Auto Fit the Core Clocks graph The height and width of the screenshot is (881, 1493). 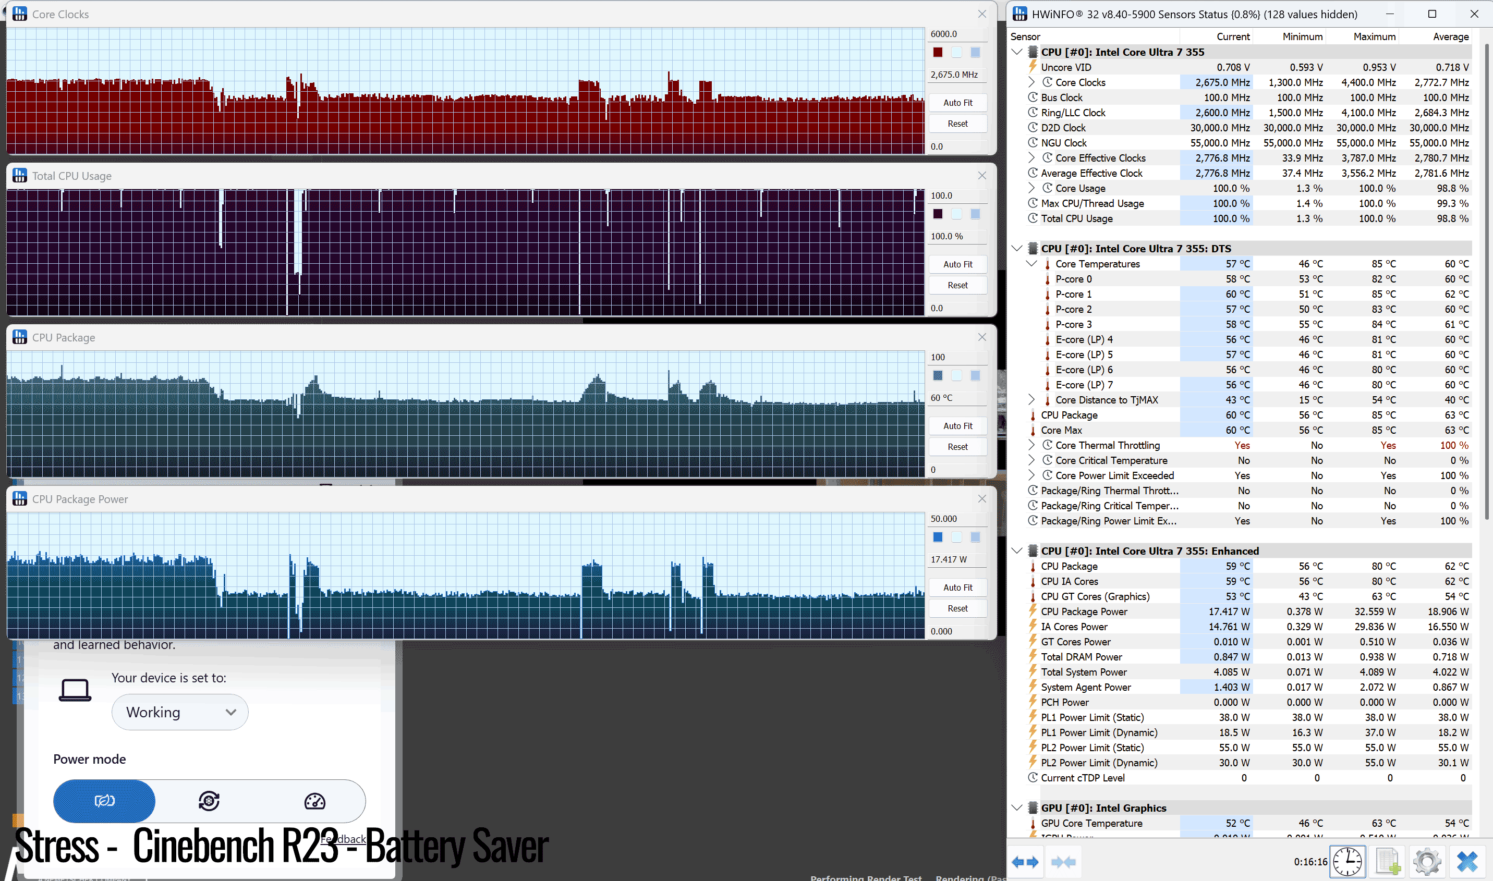pos(957,103)
